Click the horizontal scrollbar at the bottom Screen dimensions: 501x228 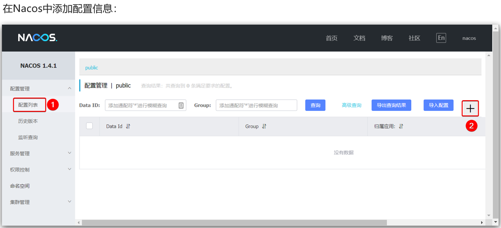pos(234,223)
